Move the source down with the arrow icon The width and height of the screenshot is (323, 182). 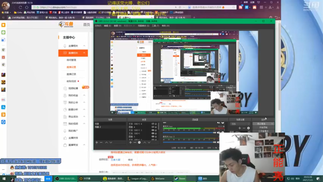point(149,142)
